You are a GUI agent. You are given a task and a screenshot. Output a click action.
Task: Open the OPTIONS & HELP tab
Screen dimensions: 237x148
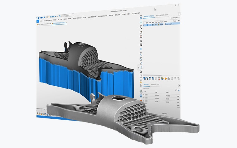136,13
